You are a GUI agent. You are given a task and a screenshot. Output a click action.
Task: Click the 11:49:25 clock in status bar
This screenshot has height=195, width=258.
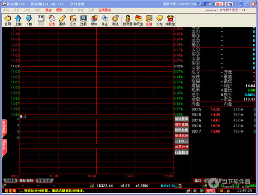244,191
